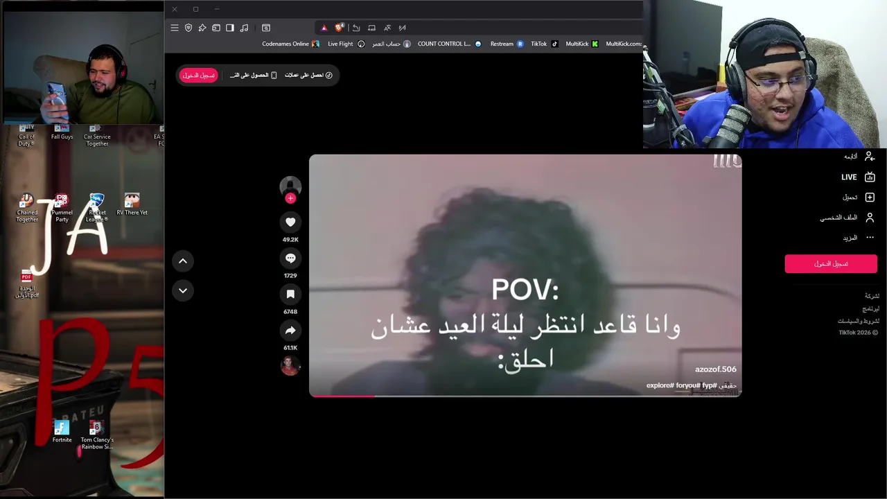Select Pummel Party desktop shortcut
This screenshot has height=499, width=887.
62,208
